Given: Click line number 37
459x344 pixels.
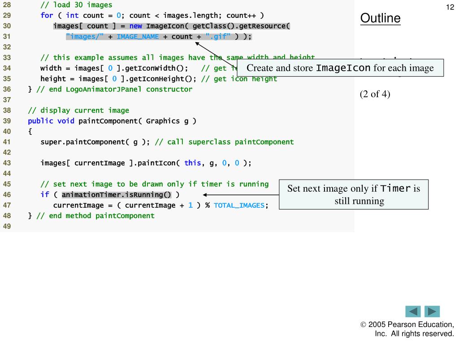Looking at the screenshot, I should 7,100.
